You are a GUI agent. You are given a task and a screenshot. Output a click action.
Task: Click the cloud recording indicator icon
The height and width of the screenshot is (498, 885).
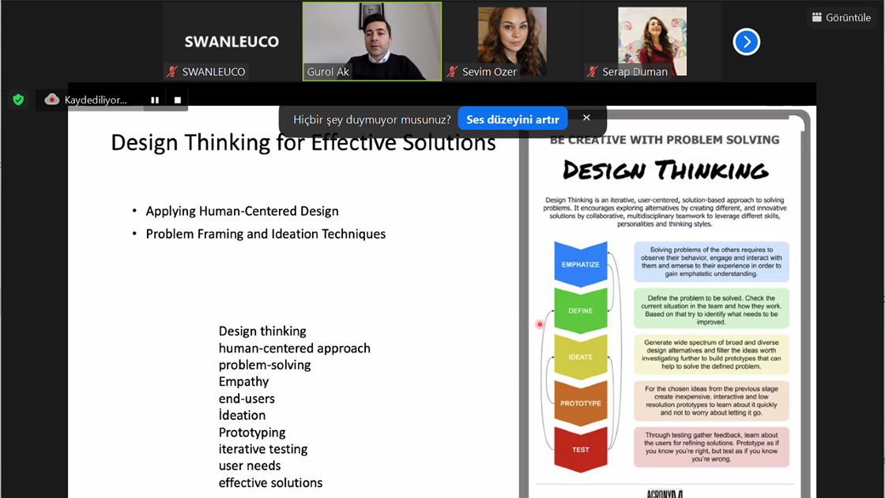52,100
